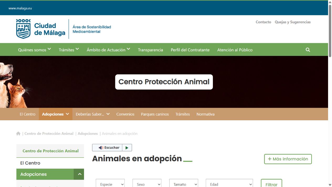
Task: Open Trámites in the brown submenu
Action: (183, 114)
